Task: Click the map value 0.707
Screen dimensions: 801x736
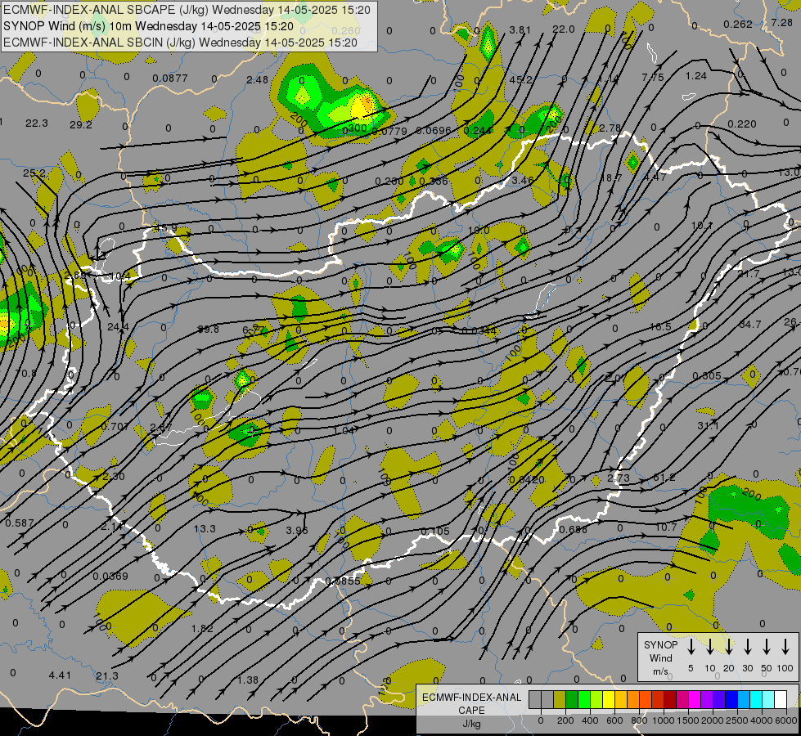Action: [x=115, y=426]
